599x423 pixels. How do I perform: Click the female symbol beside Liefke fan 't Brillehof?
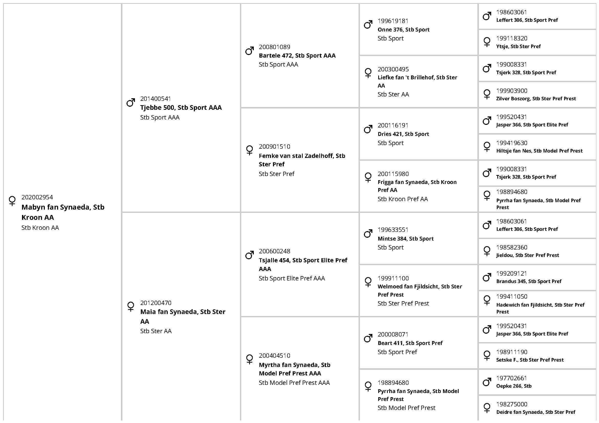pos(368,73)
